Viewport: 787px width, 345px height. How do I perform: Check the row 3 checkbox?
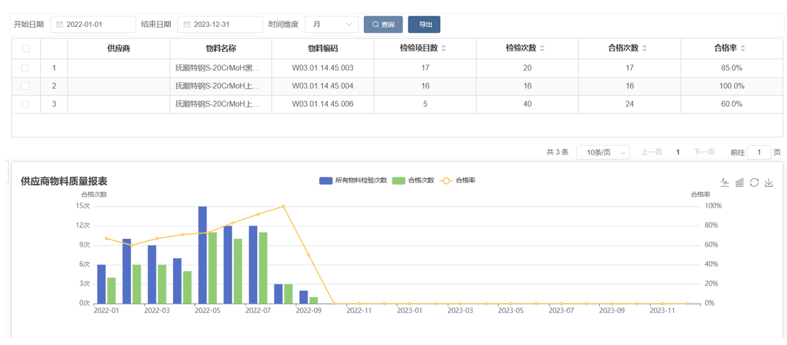pos(26,104)
